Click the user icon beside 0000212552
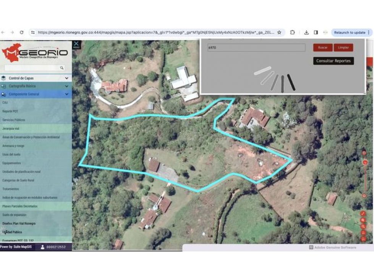The width and height of the screenshot is (374, 280). click(42, 247)
